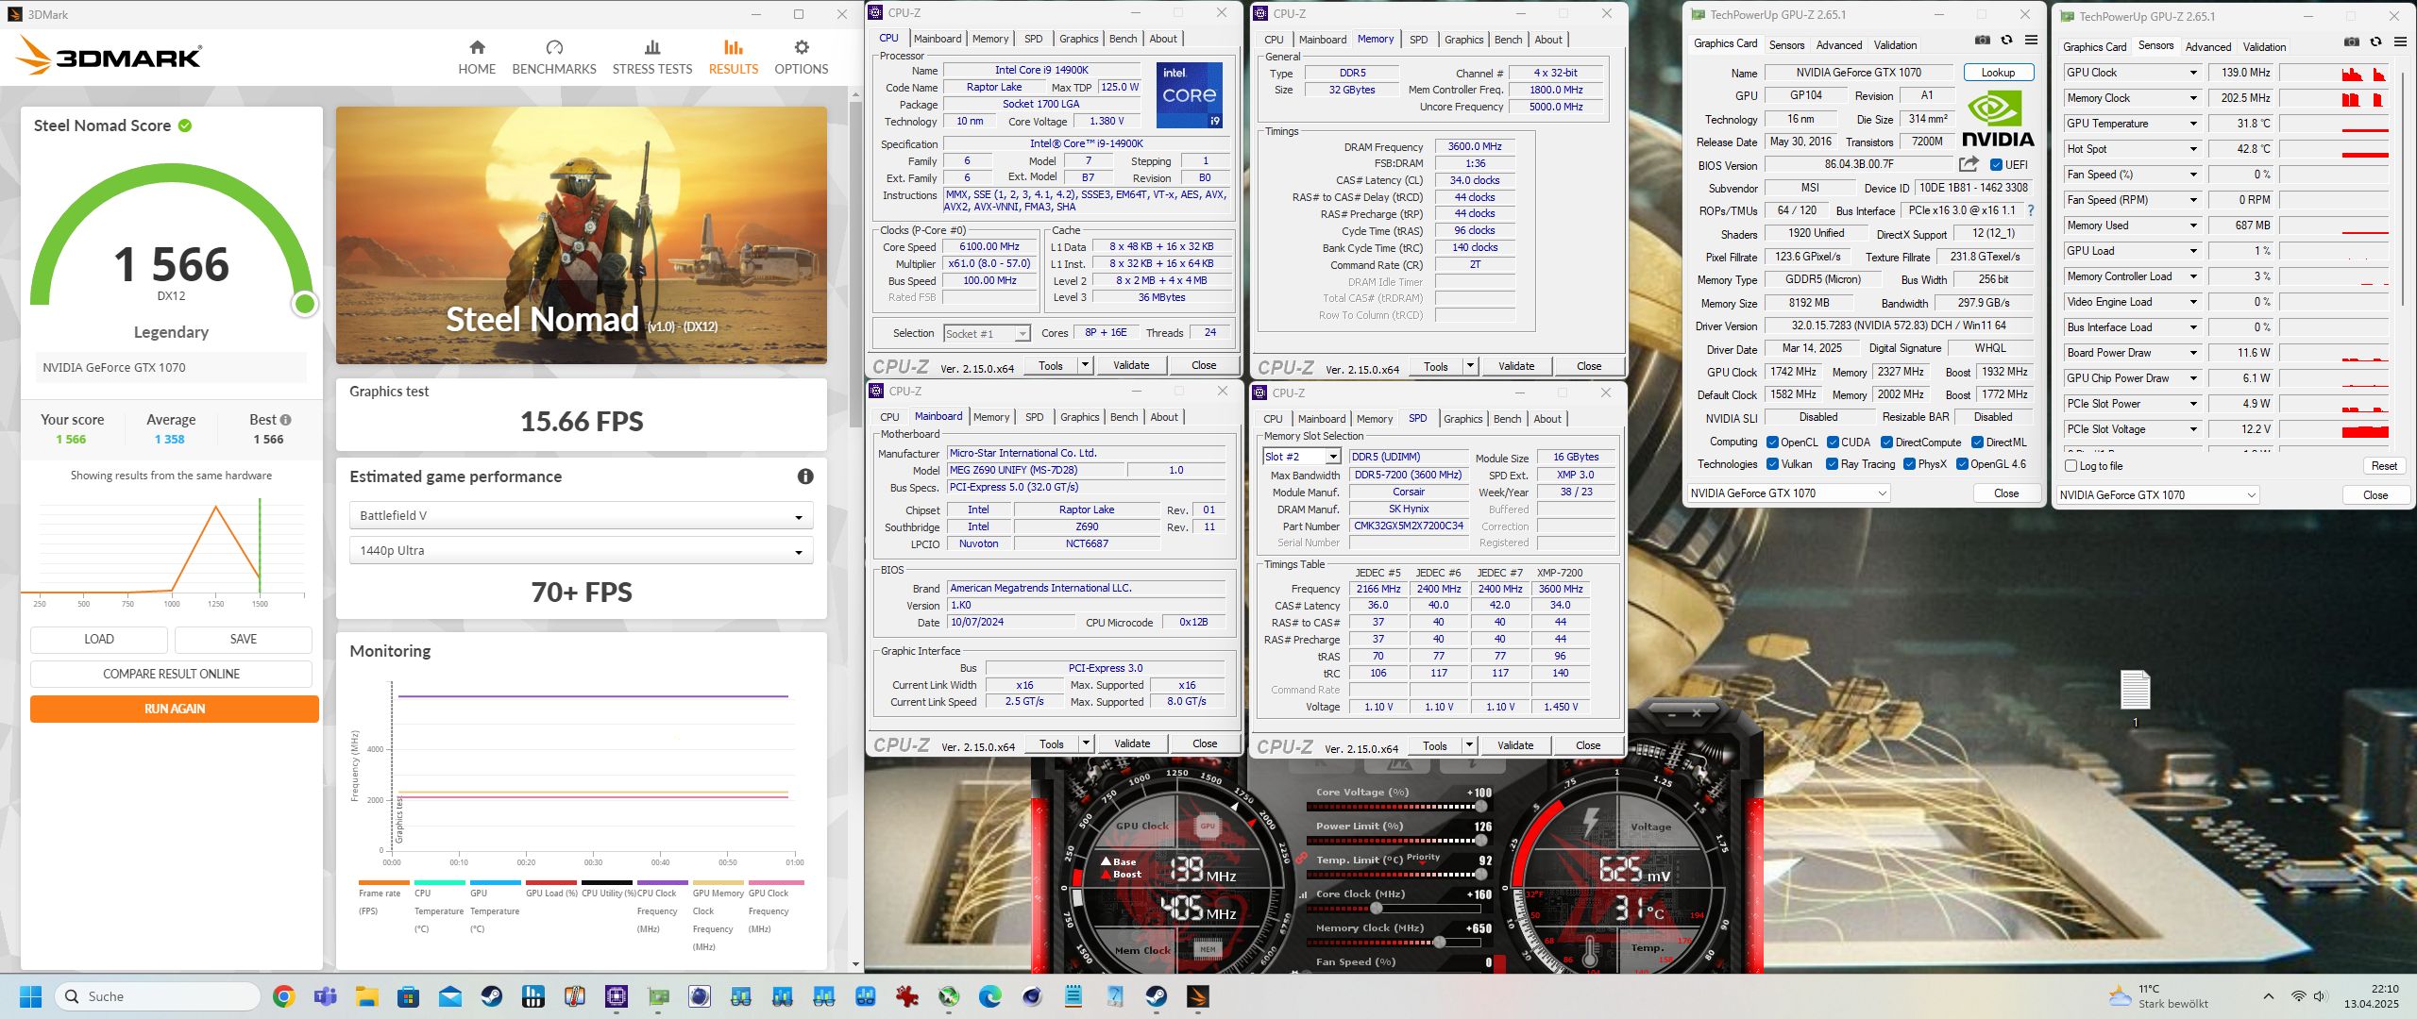Toggle DirectCompute checkbox

[1886, 443]
